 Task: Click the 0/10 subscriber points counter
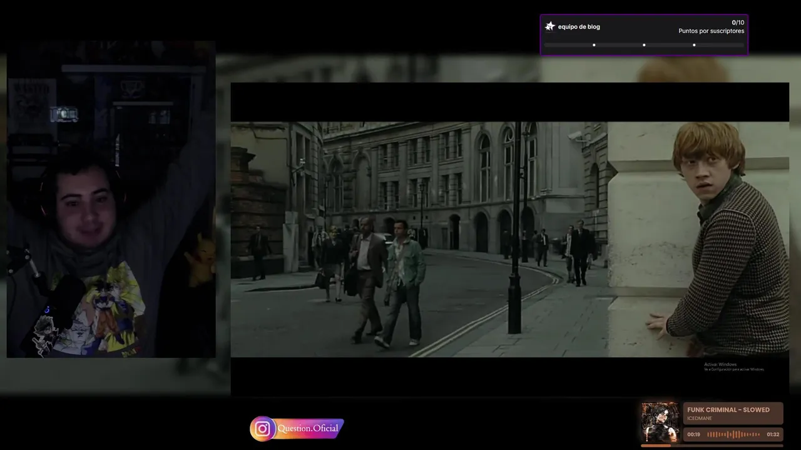[x=738, y=22]
